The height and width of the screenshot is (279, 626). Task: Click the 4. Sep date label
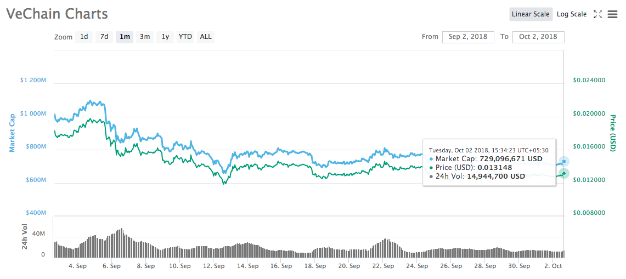click(x=78, y=265)
